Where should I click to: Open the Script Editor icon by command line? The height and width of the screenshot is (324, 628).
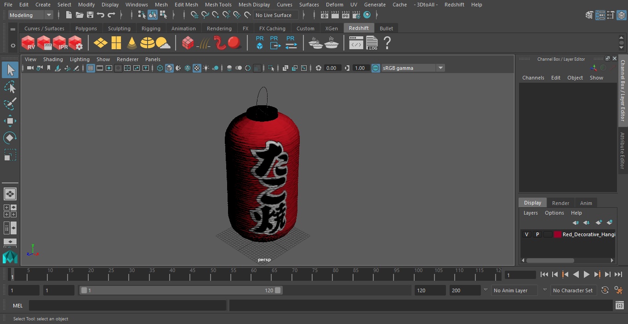click(620, 306)
